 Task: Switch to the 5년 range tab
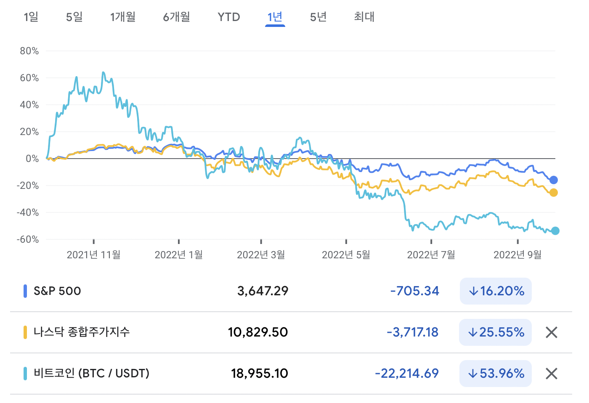[x=318, y=17]
